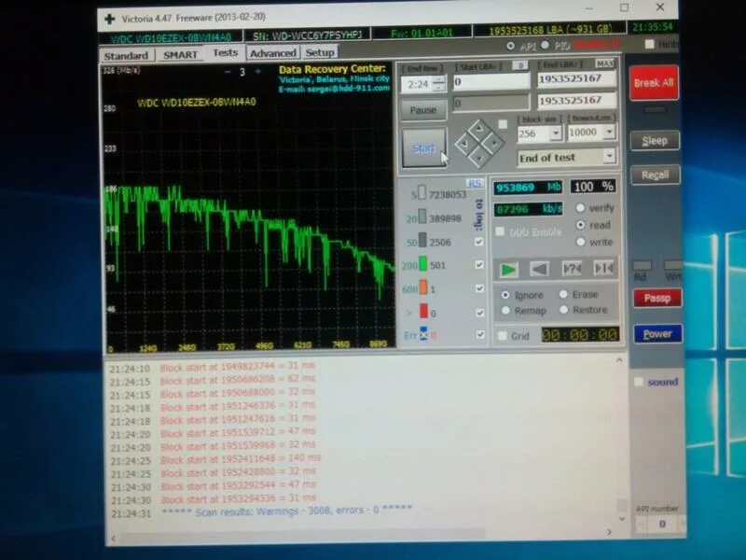Select the random seek scan mode icon
The image size is (746, 560).
click(572, 269)
